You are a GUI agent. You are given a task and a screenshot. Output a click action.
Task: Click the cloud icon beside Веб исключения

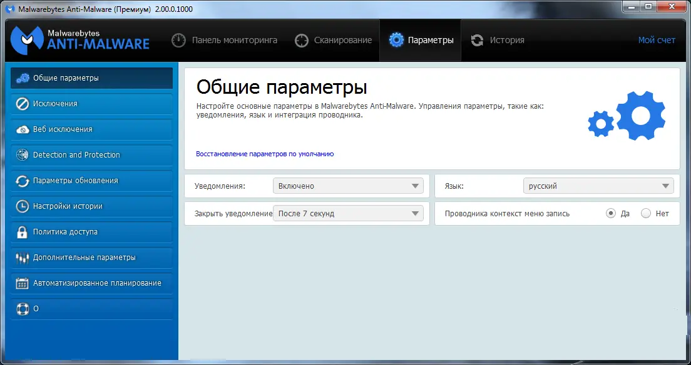coord(23,129)
